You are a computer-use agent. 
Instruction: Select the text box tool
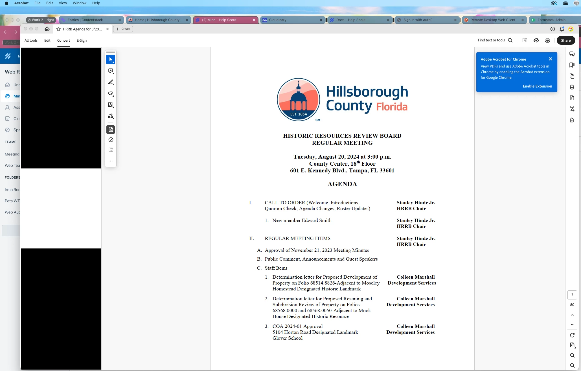(x=111, y=105)
